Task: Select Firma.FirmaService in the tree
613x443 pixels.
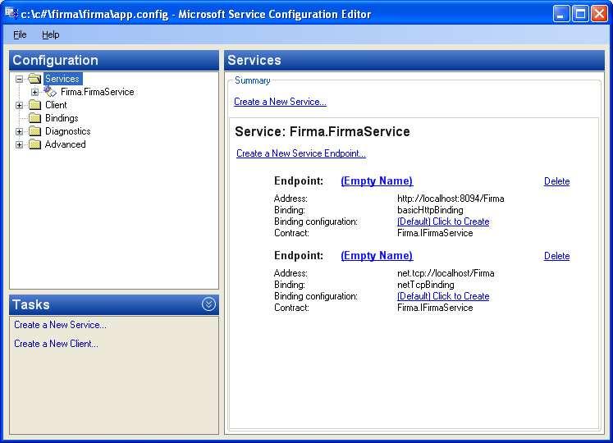Action: pos(98,92)
